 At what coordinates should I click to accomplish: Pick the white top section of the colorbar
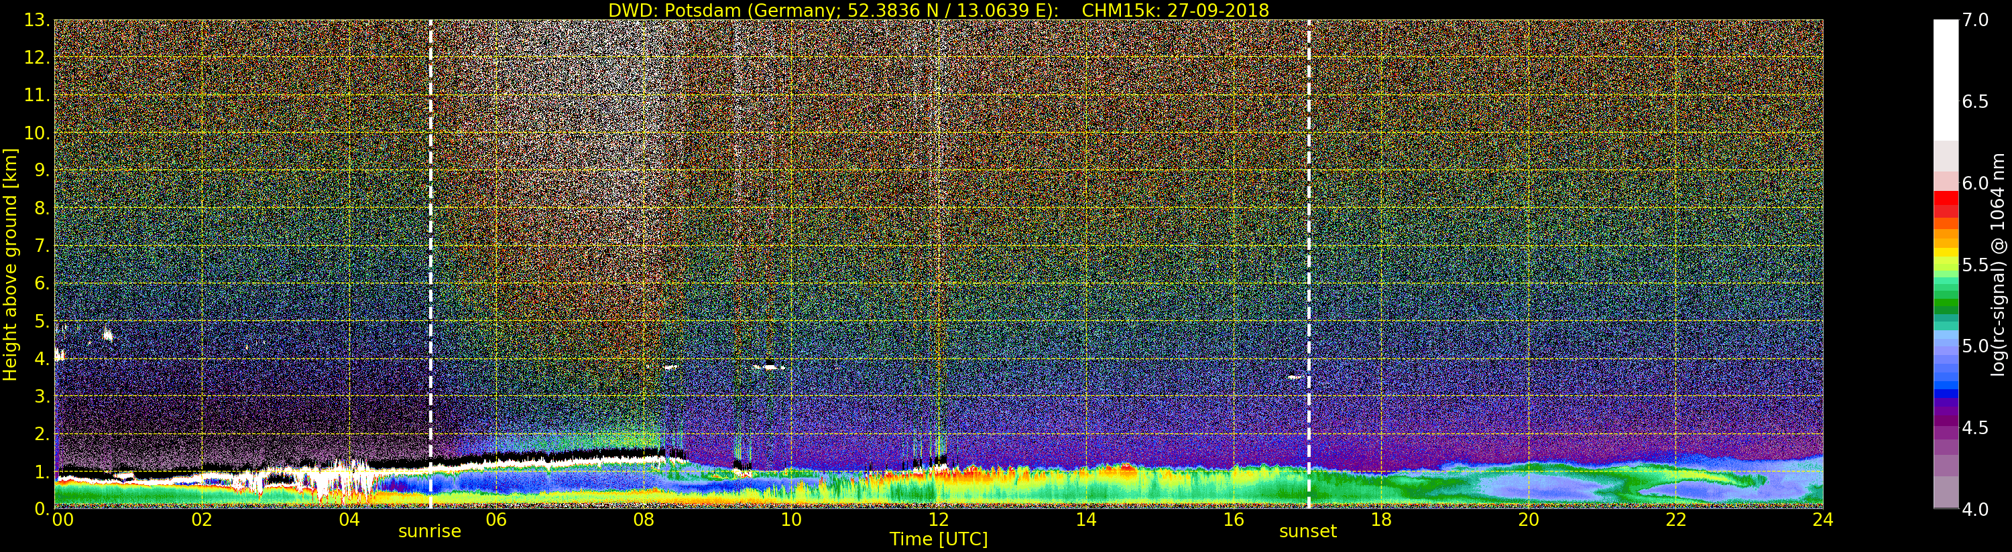[x=1946, y=80]
